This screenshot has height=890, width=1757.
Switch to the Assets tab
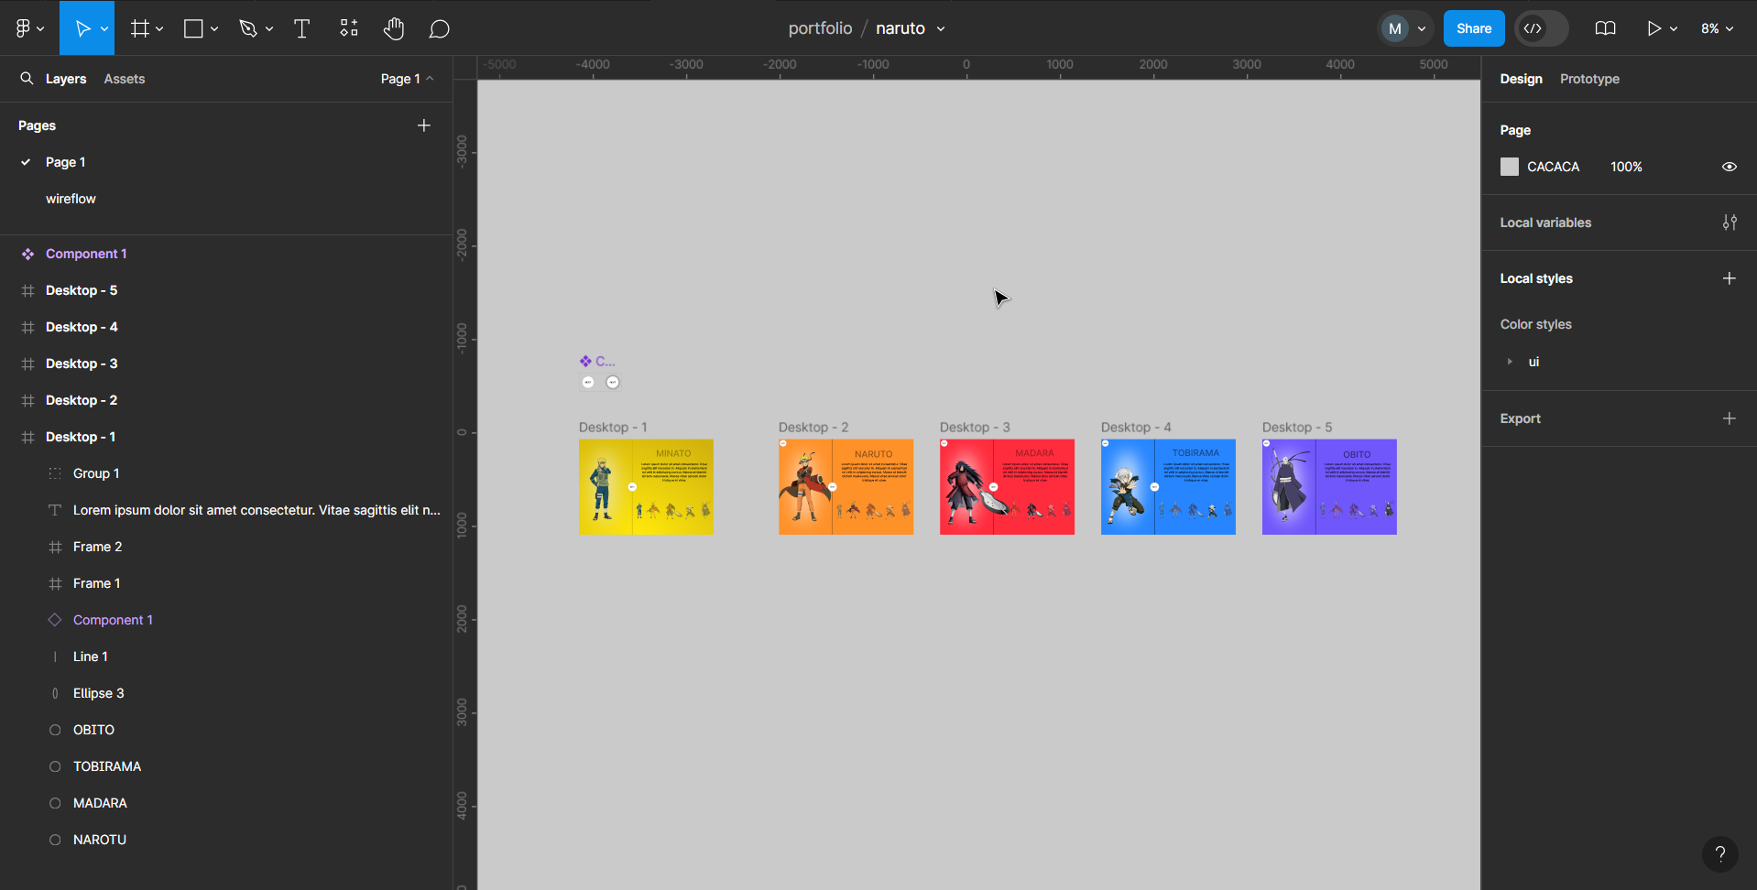point(125,79)
